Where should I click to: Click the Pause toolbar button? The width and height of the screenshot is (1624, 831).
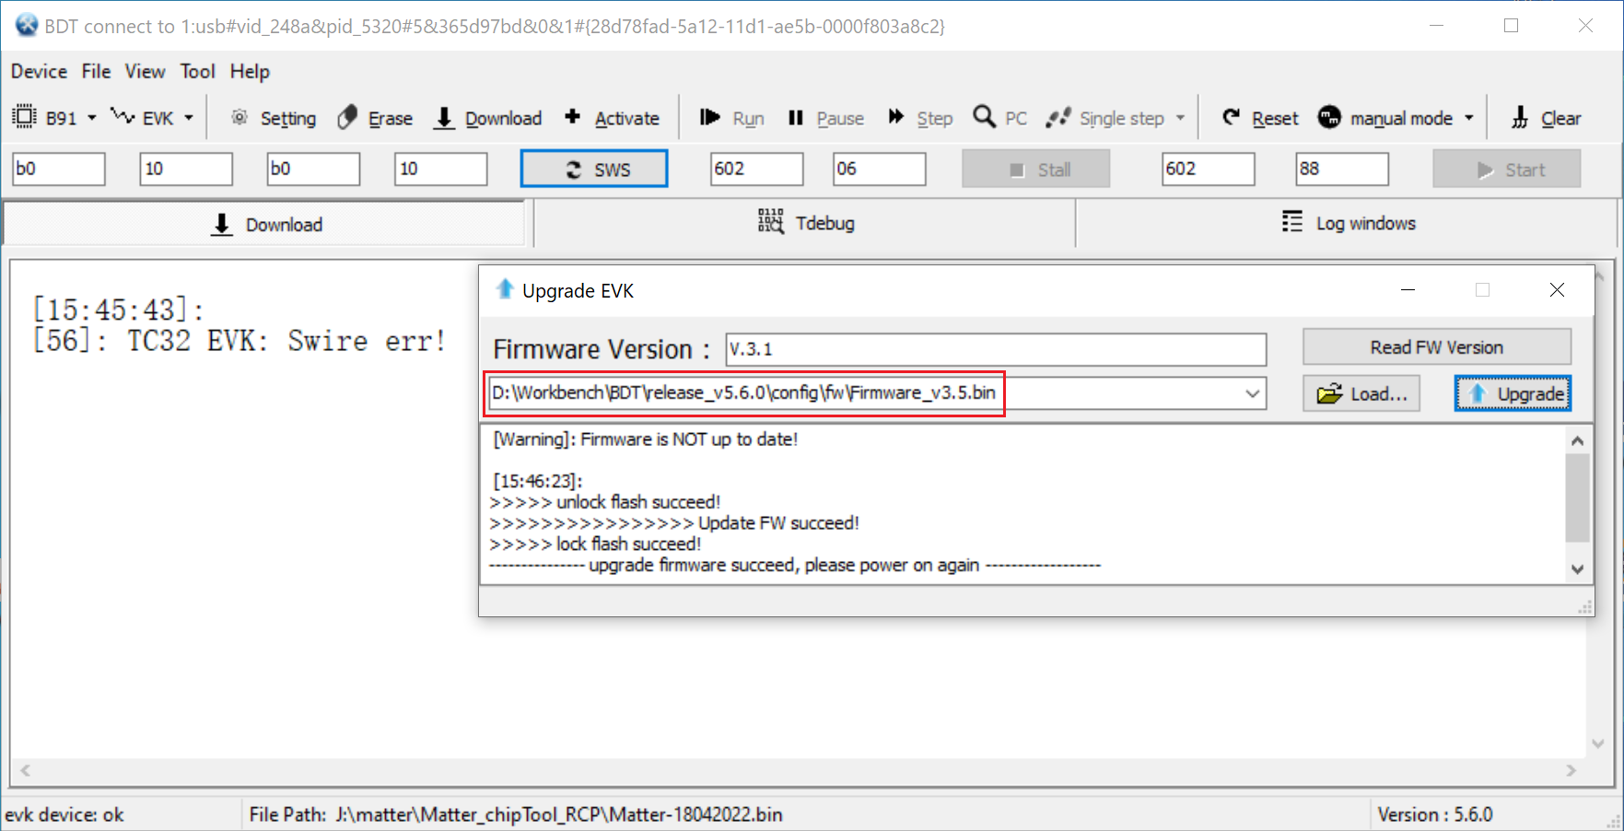pos(826,118)
